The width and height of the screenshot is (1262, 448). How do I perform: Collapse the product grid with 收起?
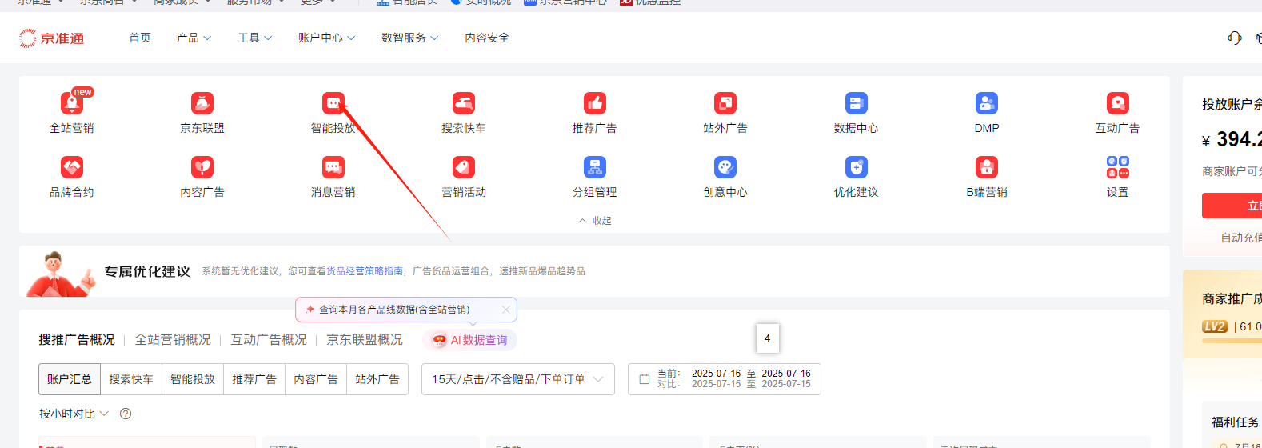[x=595, y=221]
